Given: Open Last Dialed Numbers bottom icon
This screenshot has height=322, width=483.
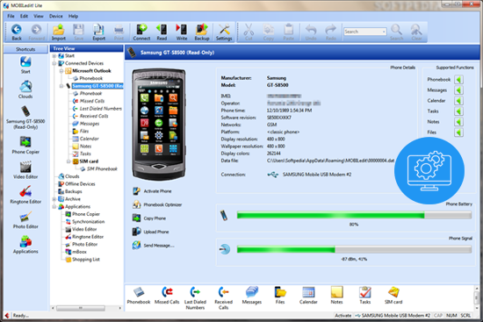Looking at the screenshot, I should pos(195,298).
